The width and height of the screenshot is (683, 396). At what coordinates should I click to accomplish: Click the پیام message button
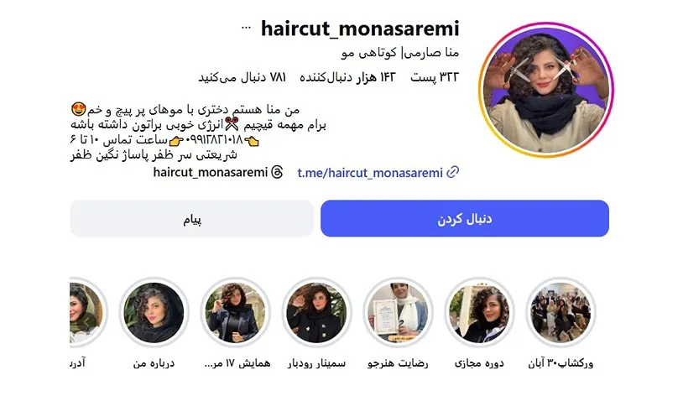[191, 218]
